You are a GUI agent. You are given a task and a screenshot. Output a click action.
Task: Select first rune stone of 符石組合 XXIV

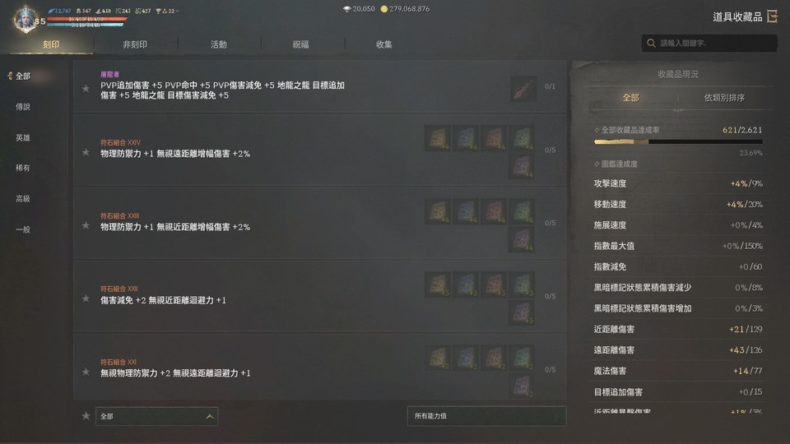pyautogui.click(x=437, y=138)
